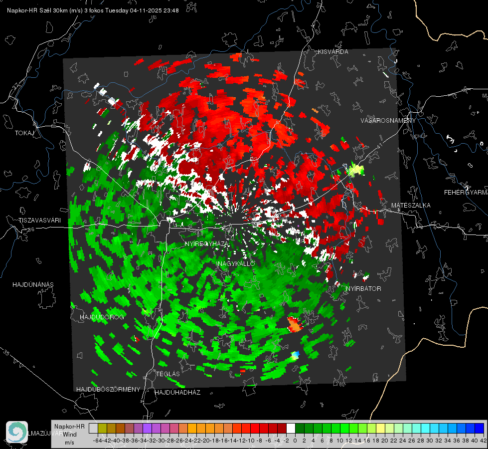Click the dark blue last swatch in the legend
Screen dimensions: 488x449
(x=480, y=429)
